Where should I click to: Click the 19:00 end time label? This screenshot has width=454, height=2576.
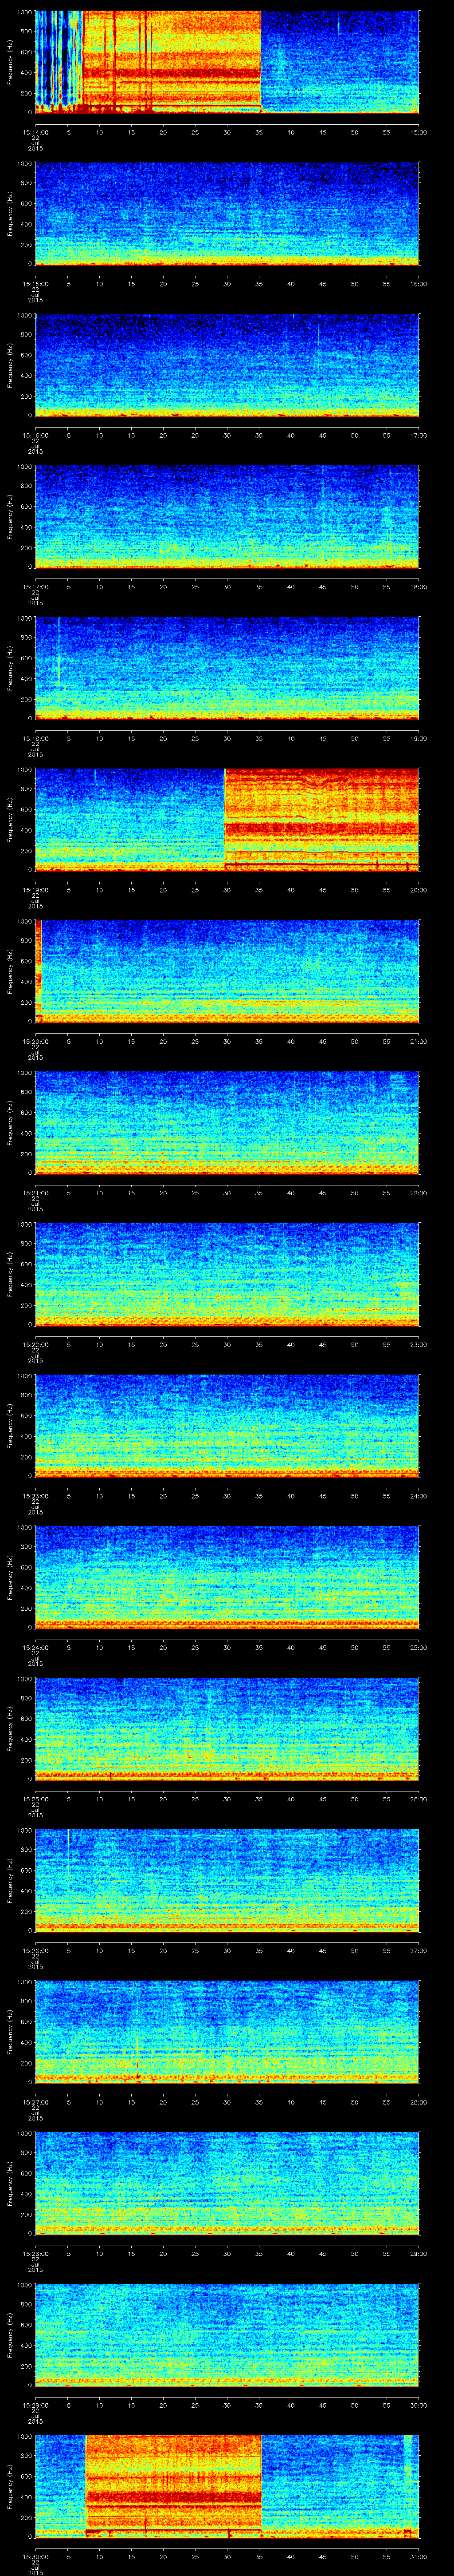(x=418, y=738)
